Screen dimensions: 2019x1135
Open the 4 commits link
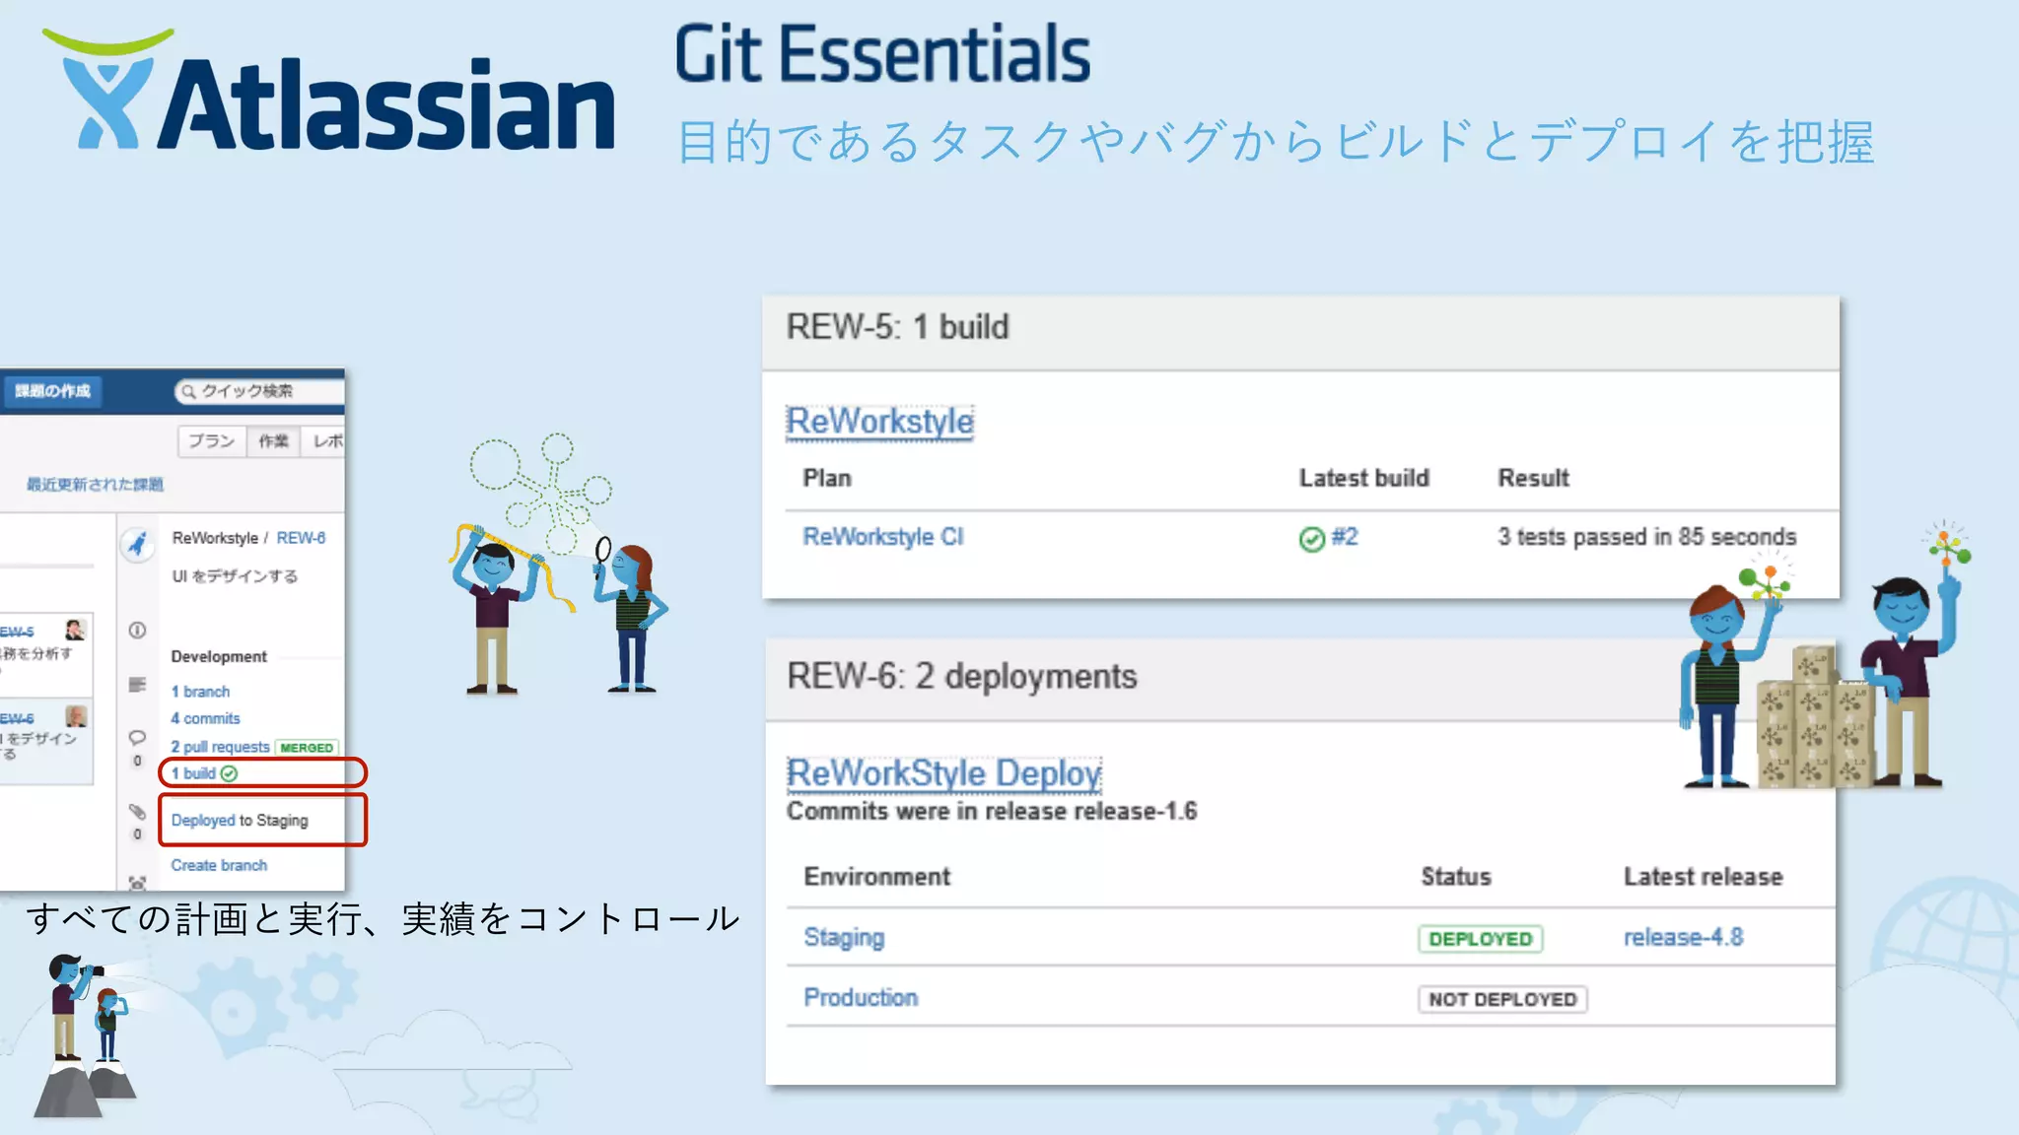205,718
